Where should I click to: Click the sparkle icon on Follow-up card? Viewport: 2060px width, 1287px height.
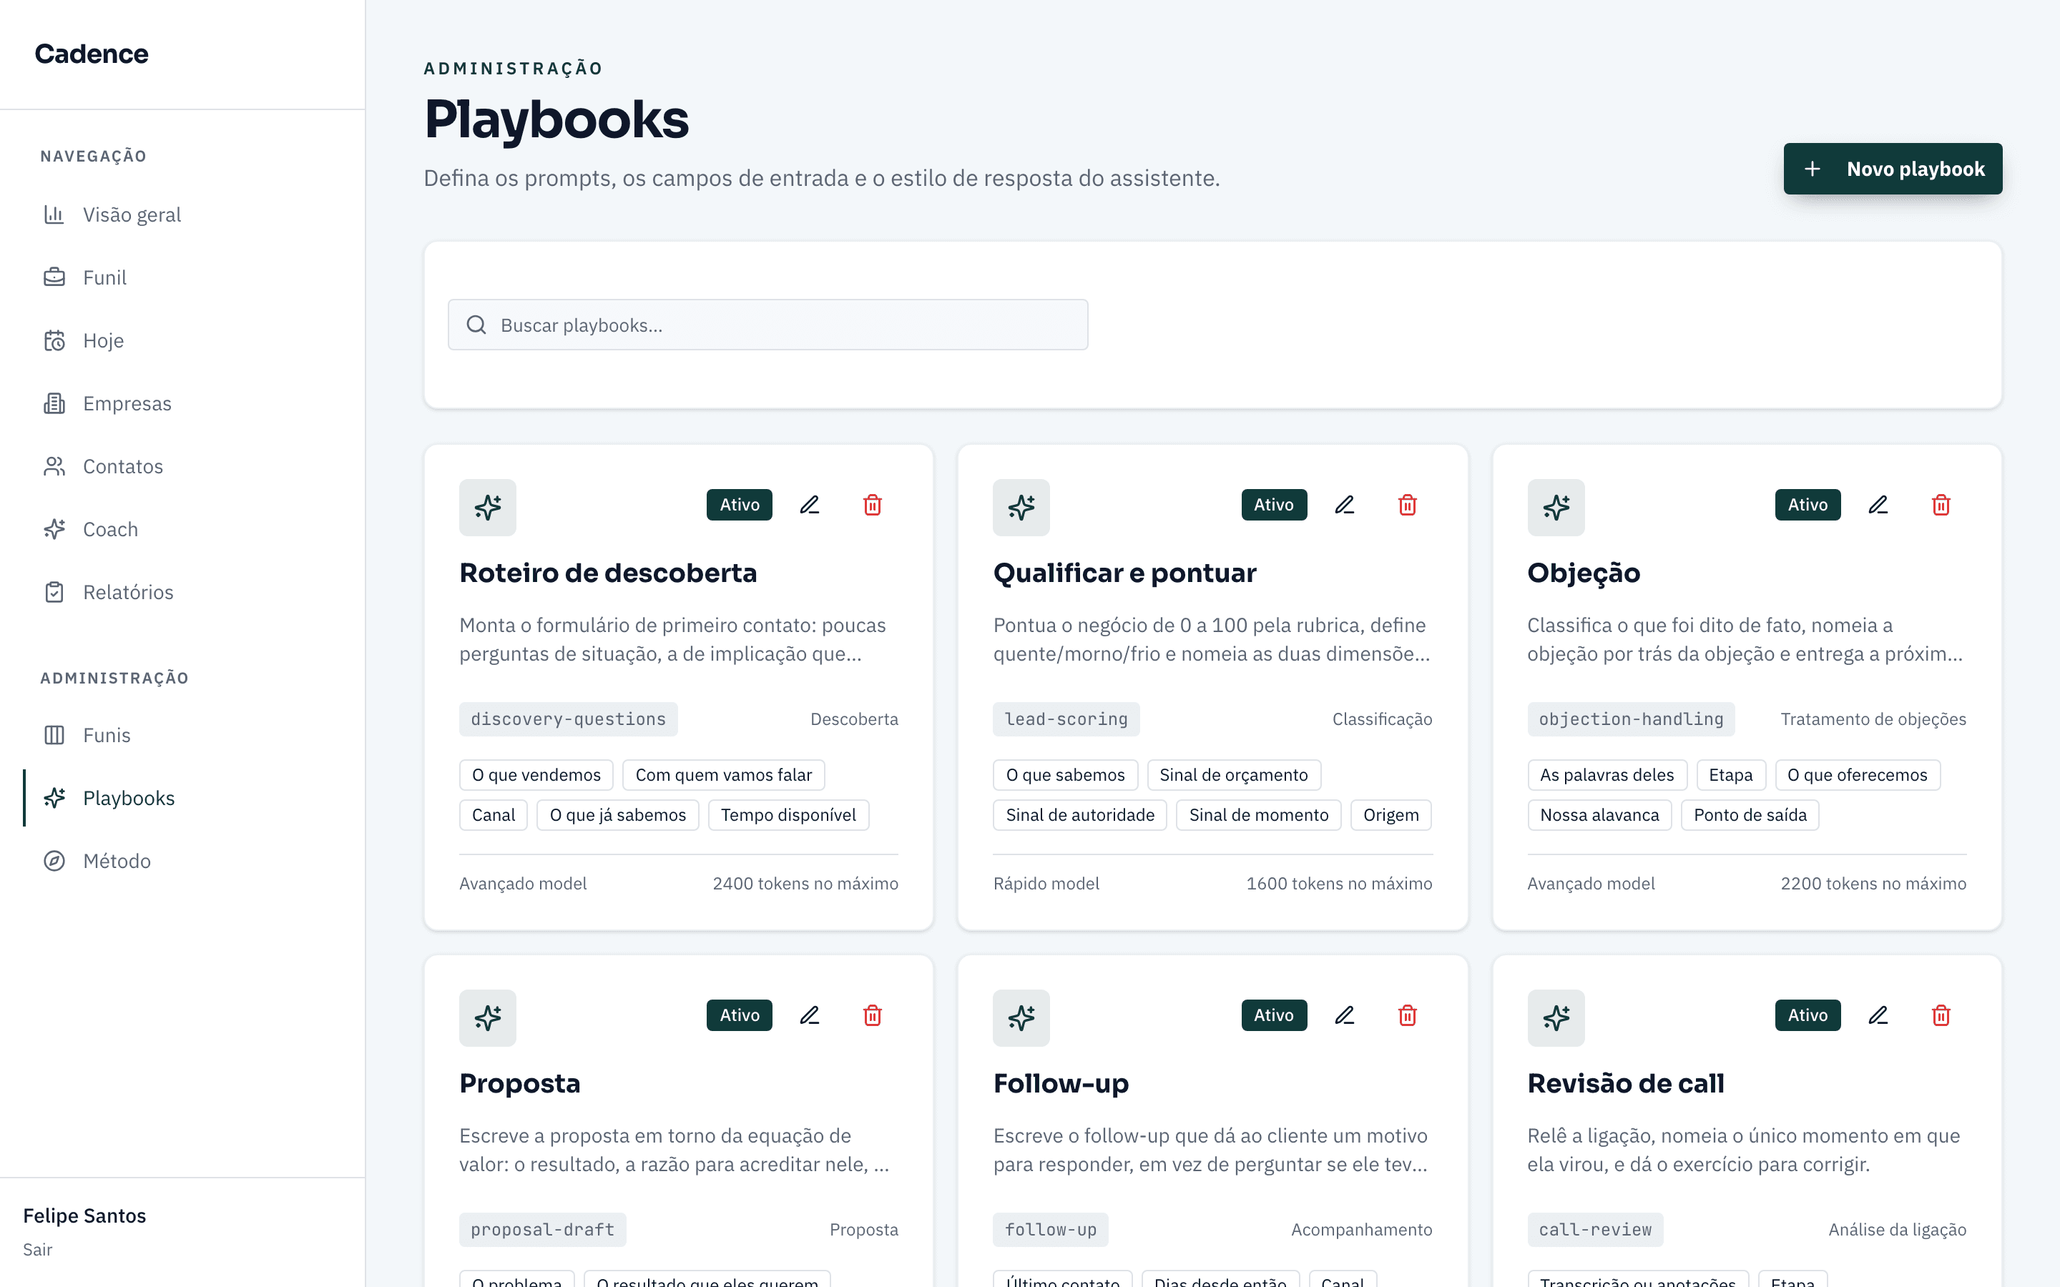tap(1021, 1018)
